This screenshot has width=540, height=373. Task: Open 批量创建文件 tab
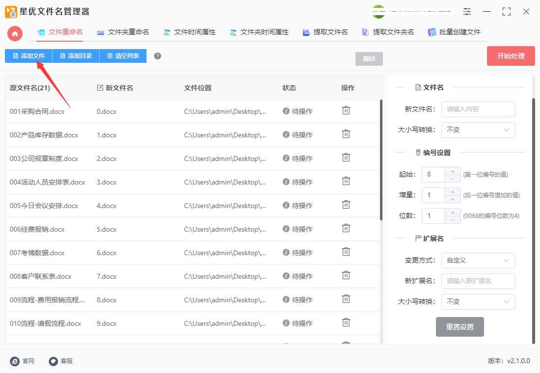pyautogui.click(x=454, y=32)
